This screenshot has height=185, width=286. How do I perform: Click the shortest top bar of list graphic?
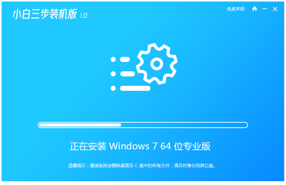click(x=125, y=59)
